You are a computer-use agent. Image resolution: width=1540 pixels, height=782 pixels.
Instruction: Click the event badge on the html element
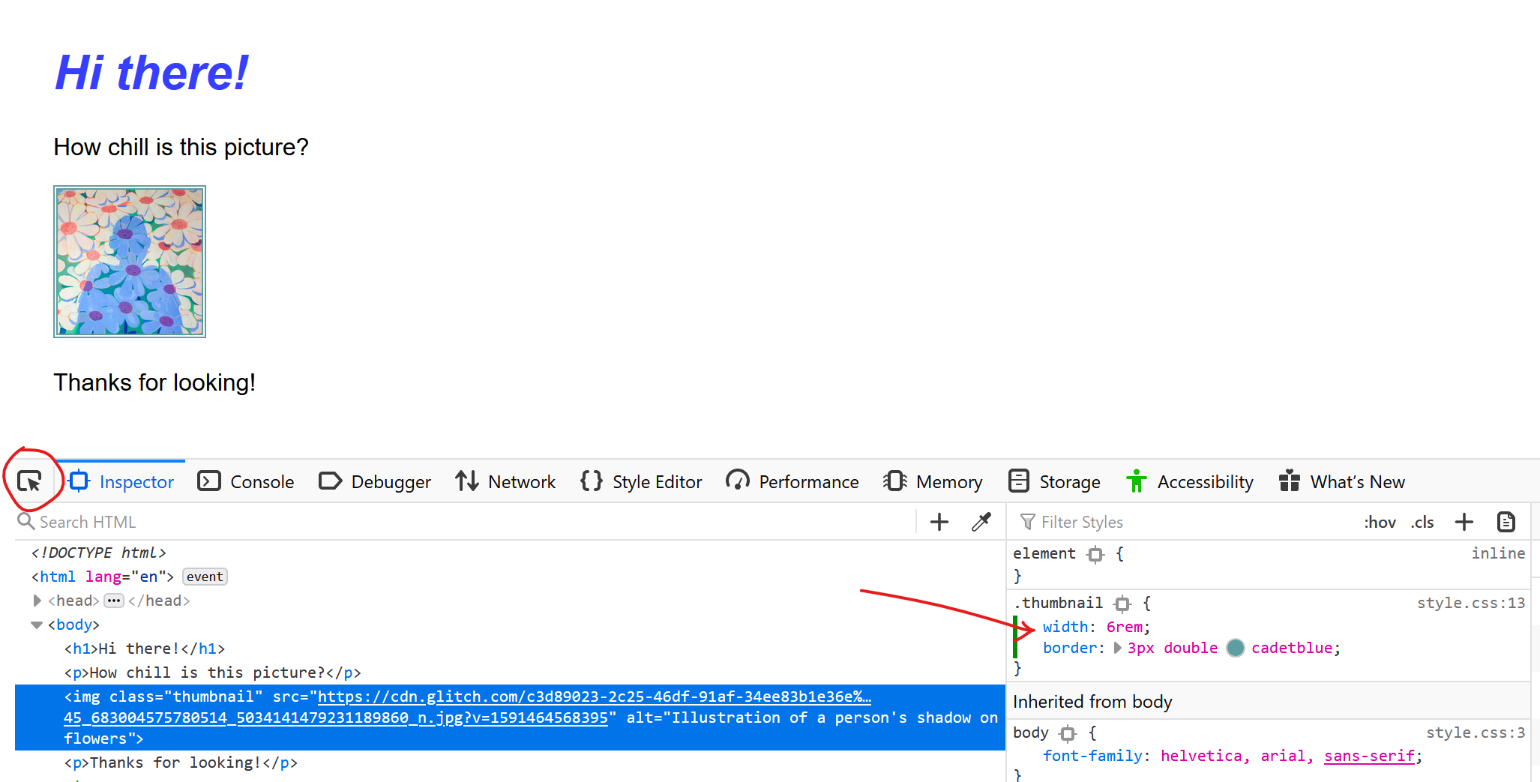point(205,577)
